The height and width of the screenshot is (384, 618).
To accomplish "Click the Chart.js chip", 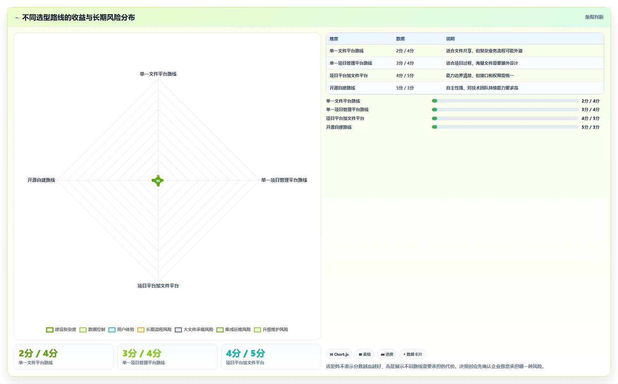I will coord(339,354).
